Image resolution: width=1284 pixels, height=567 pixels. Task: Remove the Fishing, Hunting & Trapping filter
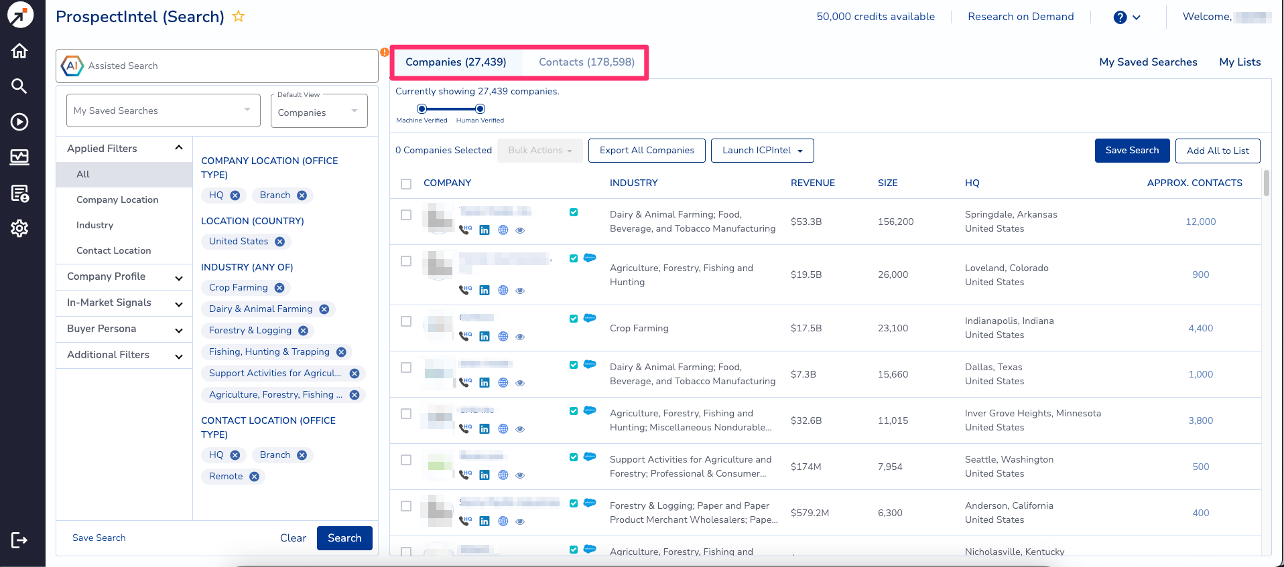point(341,352)
